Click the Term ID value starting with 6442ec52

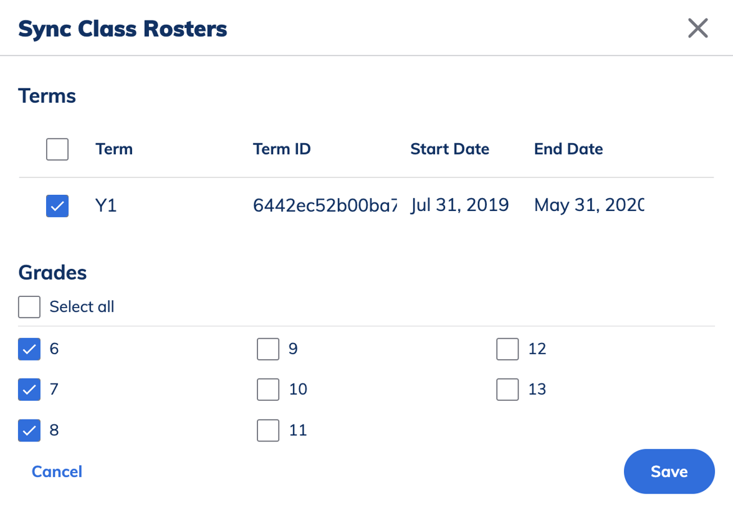[x=325, y=205]
